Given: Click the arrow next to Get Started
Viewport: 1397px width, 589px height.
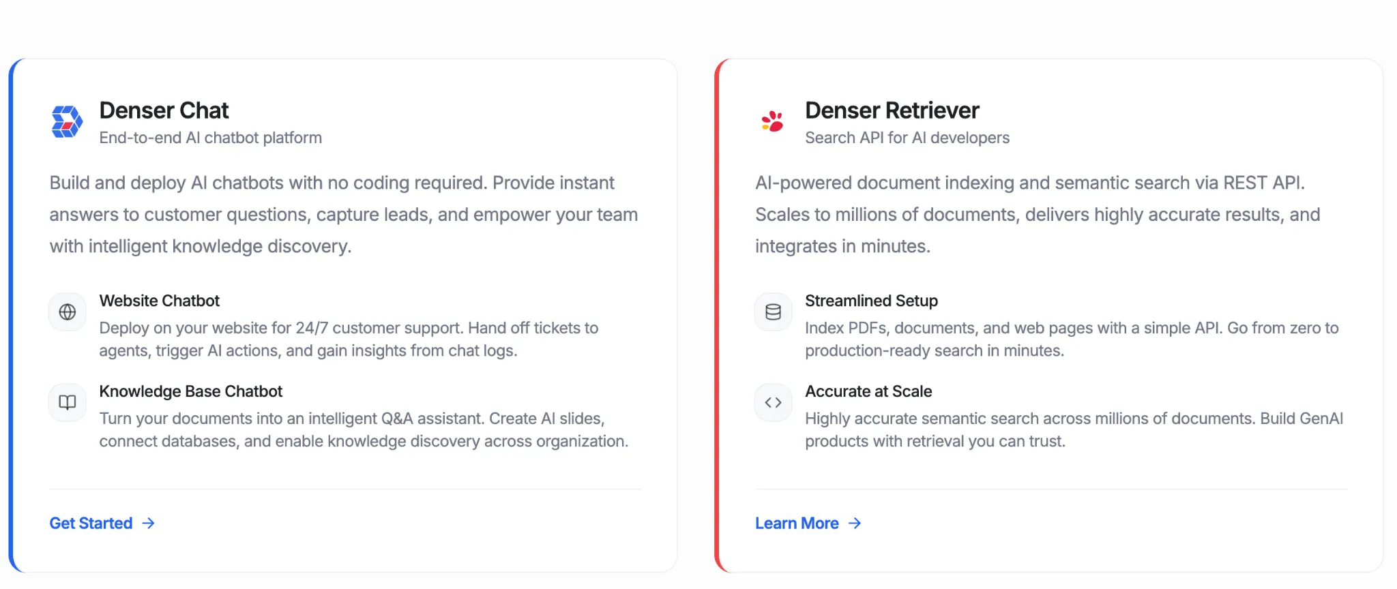Looking at the screenshot, I should [x=149, y=523].
